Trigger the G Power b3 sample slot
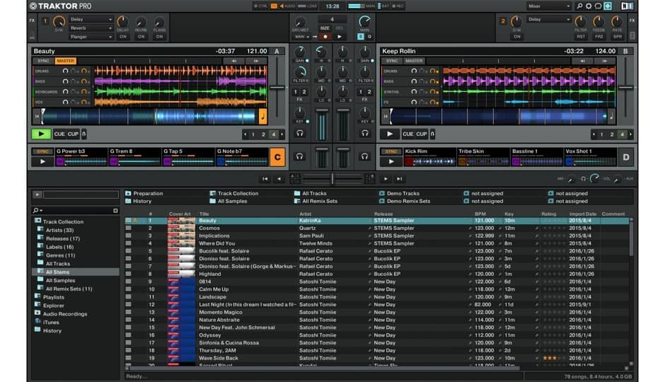The image size is (665, 382). pos(81,156)
